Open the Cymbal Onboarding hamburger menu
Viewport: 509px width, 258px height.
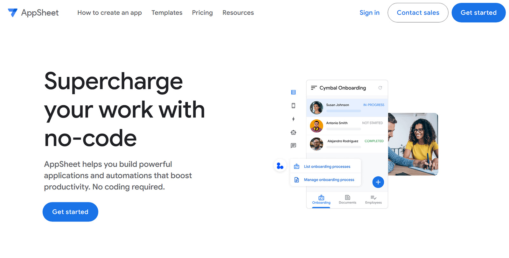tap(314, 88)
